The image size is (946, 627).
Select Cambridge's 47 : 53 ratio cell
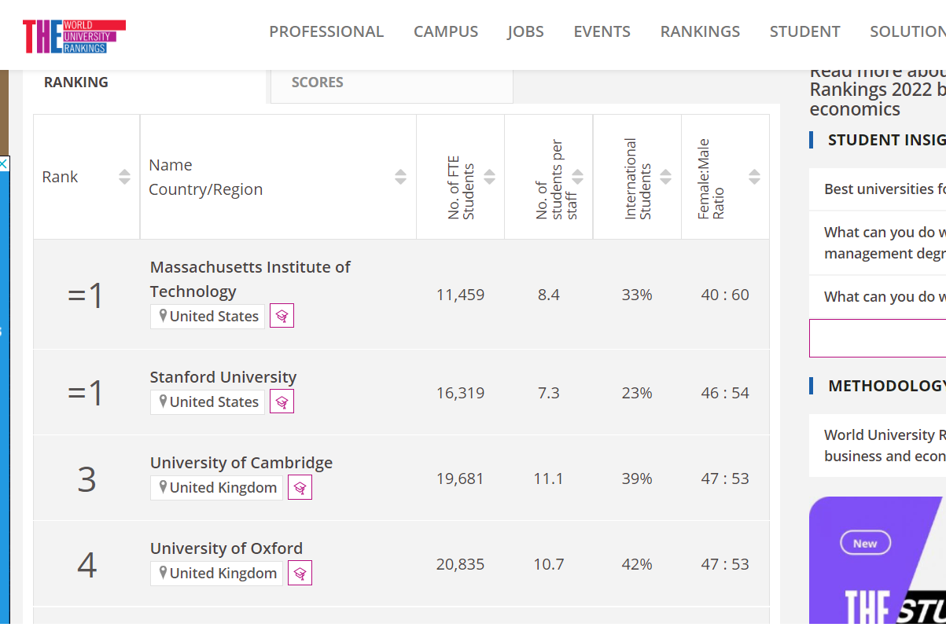[x=725, y=478]
